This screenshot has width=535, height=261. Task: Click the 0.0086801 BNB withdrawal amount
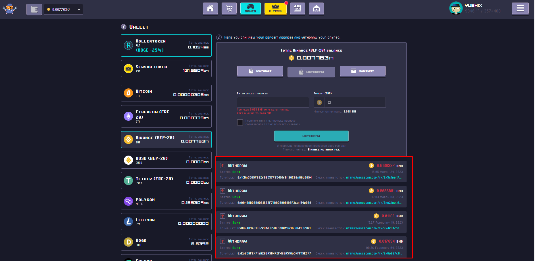coord(386,191)
